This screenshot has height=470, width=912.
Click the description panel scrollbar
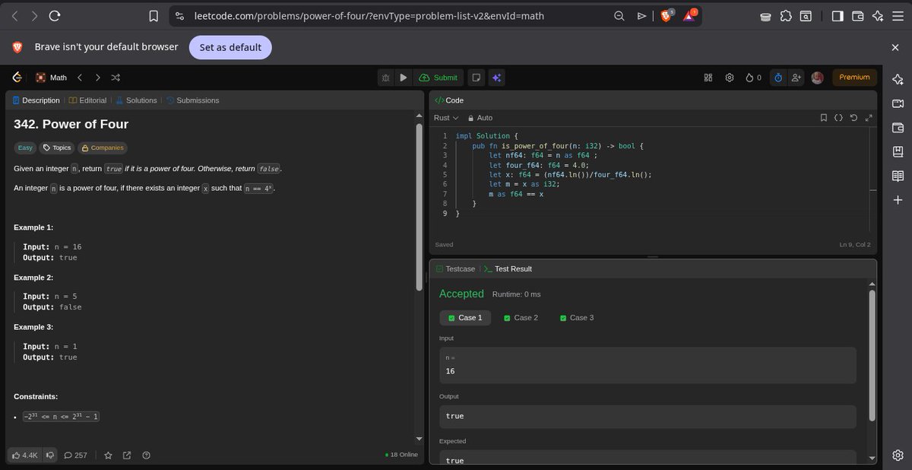419,205
